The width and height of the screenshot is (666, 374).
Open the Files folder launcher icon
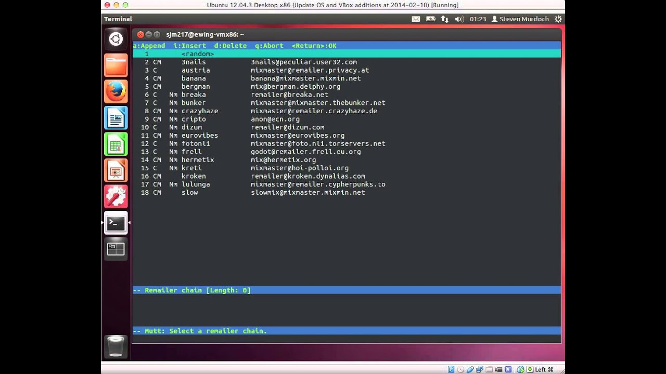click(116, 65)
